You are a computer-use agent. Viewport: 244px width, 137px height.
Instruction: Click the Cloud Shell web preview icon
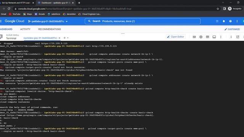[207, 37]
